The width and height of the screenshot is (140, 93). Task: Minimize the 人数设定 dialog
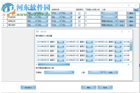click(115, 31)
